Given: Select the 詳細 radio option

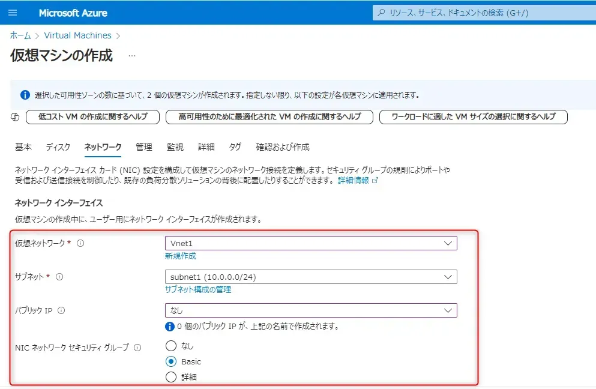Looking at the screenshot, I should pos(171,377).
